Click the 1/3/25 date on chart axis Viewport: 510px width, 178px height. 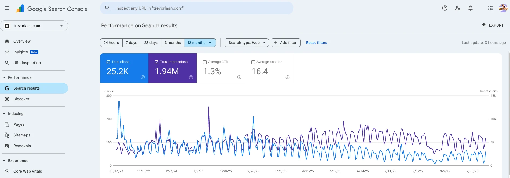point(199,171)
